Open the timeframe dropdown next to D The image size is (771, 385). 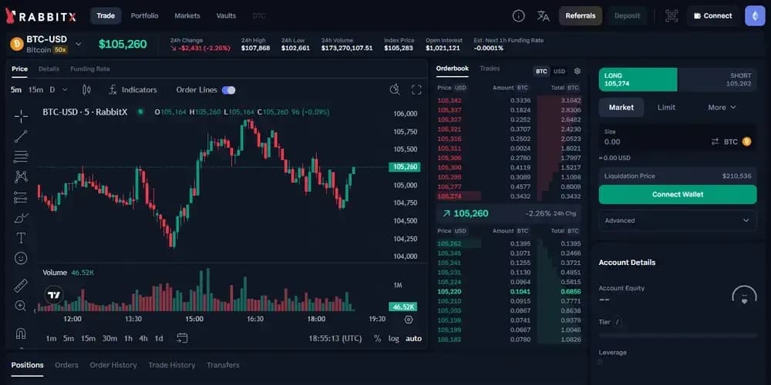tap(65, 90)
